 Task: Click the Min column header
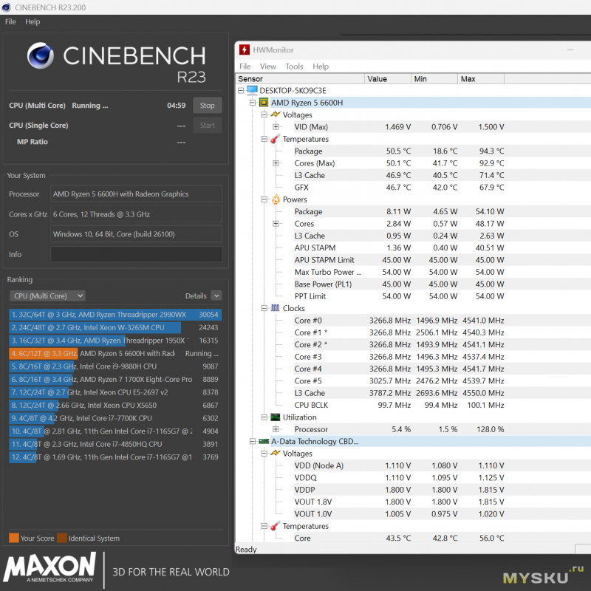434,79
